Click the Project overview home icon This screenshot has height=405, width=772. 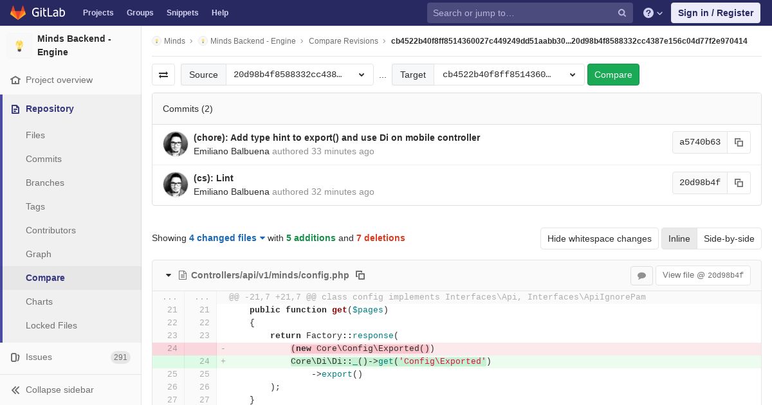(15, 80)
